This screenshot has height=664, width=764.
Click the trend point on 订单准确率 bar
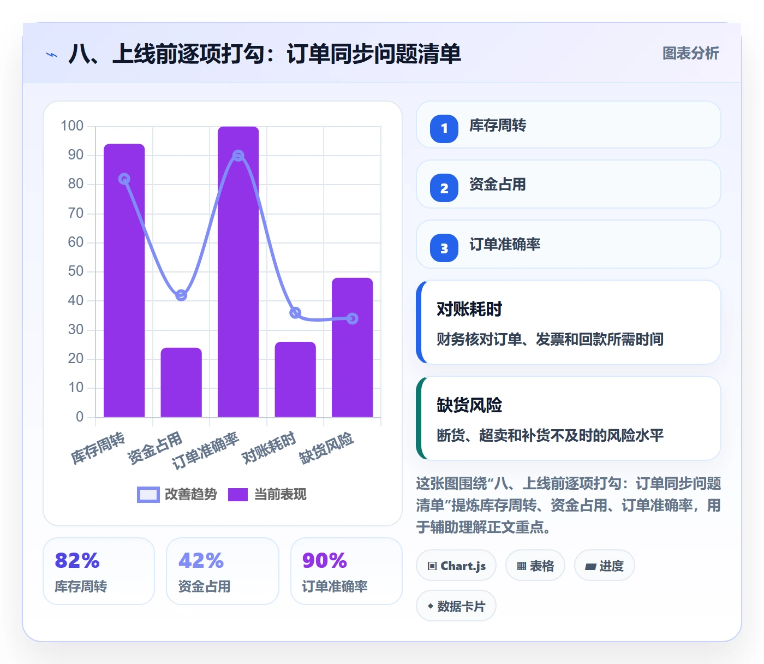click(x=238, y=156)
